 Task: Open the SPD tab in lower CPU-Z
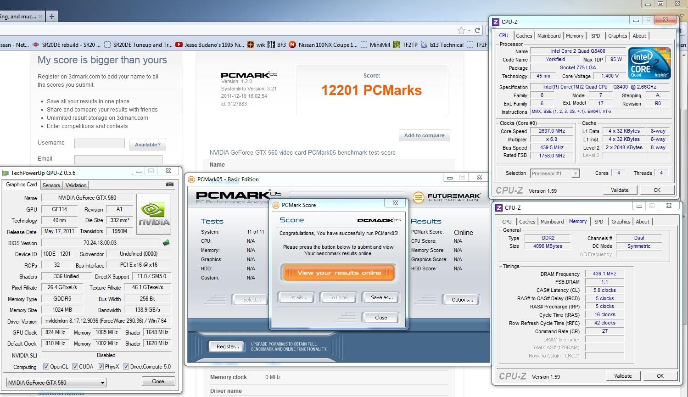pyautogui.click(x=599, y=222)
